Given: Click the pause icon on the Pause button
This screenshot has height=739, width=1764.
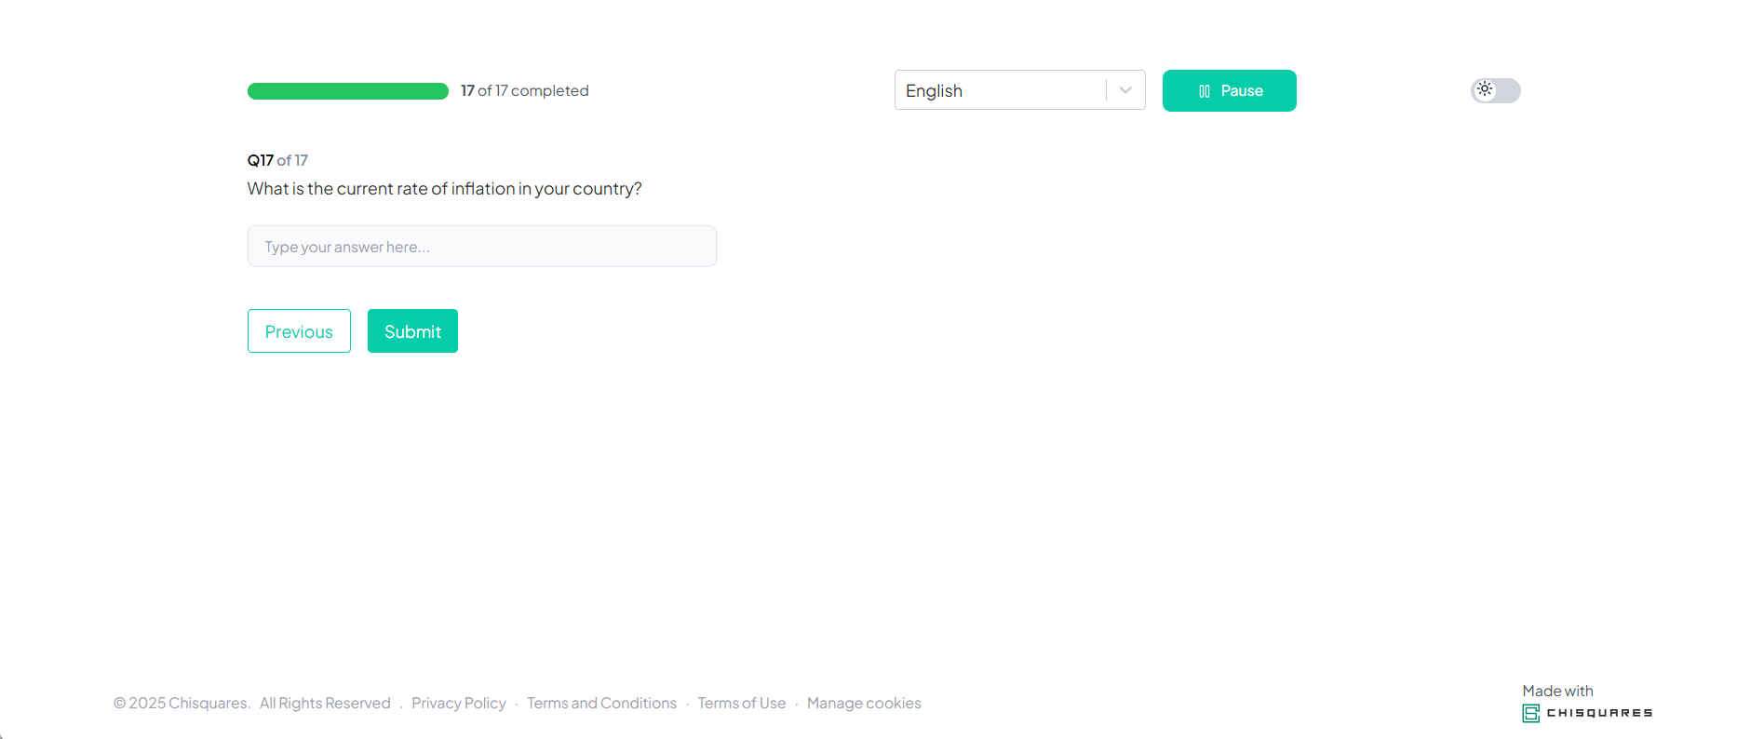Looking at the screenshot, I should click(1205, 91).
